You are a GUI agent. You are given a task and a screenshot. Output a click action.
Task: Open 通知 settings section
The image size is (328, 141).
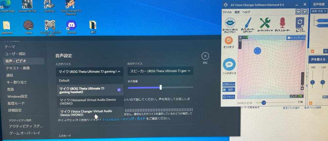click(x=10, y=75)
